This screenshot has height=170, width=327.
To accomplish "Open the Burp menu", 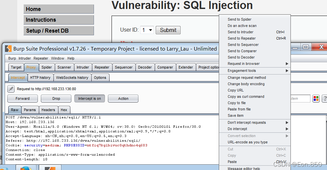I will tap(12, 58).
